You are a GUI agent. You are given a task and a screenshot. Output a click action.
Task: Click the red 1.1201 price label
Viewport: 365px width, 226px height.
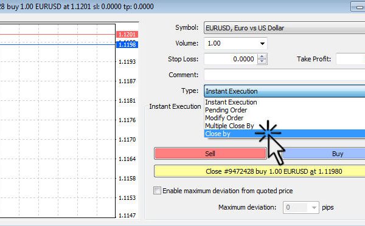(x=127, y=35)
